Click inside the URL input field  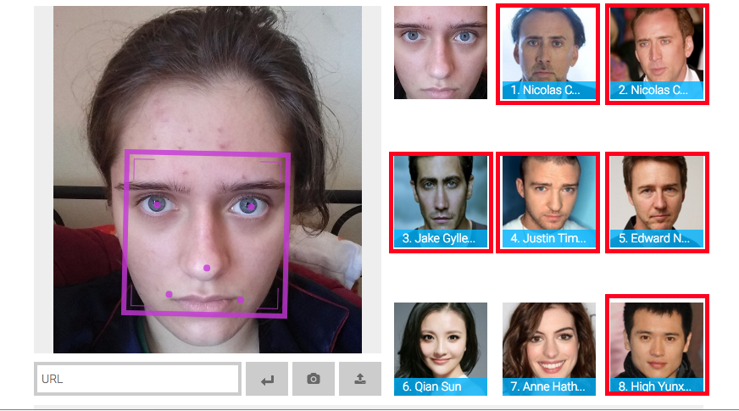pos(138,379)
